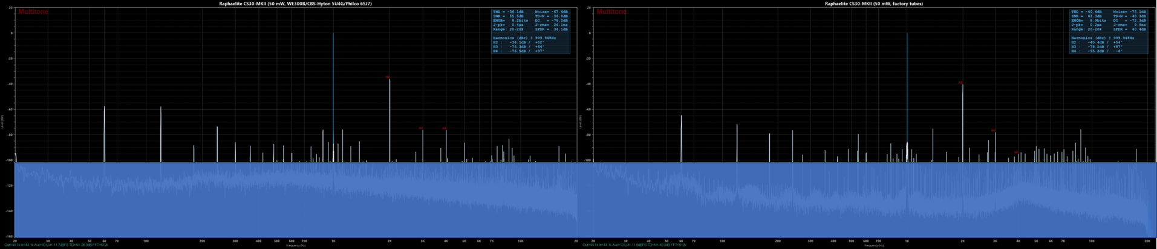Click Noise = -67.4dB in left stats box
1157x249 pixels.
pyautogui.click(x=552, y=11)
